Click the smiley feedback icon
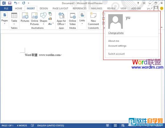Image resolution: width=165 pixels, height=128 pixels. tap(162, 8)
